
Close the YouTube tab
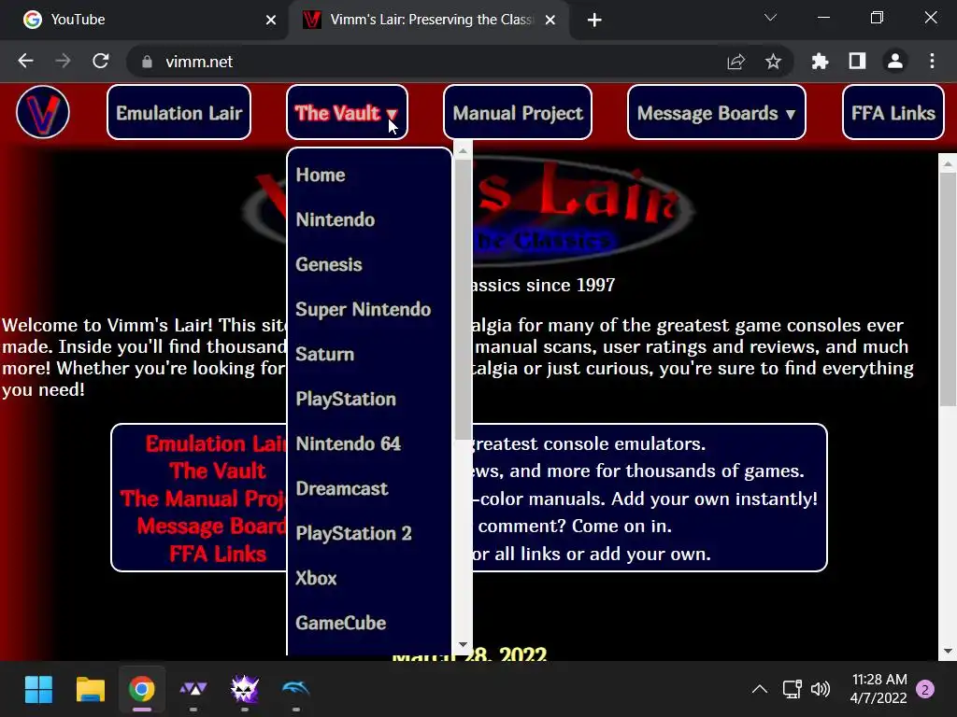point(271,21)
